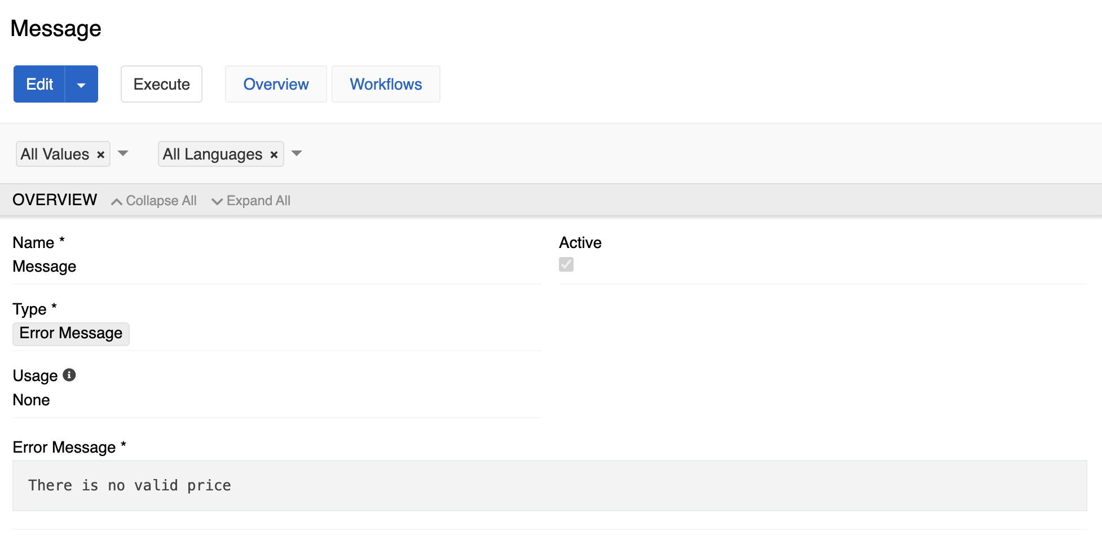Click the Collapse All chevron icon
Screen dimensions: 1102x540
click(x=117, y=201)
